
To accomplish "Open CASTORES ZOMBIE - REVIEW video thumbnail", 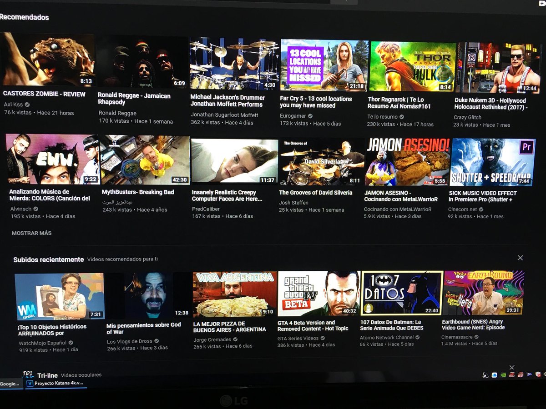I will pyautogui.click(x=47, y=60).
